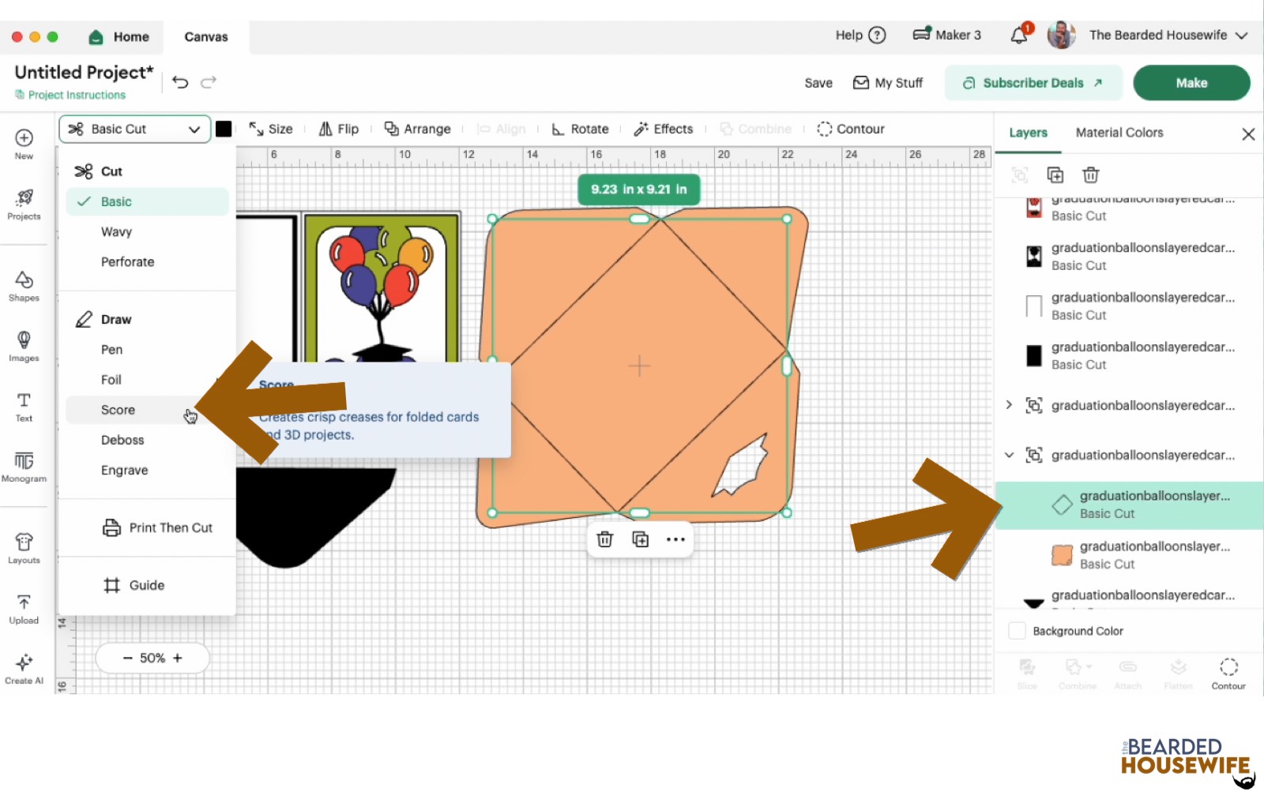Click the Upload icon
Viewport: 1264px width, 803px height.
coord(24,609)
